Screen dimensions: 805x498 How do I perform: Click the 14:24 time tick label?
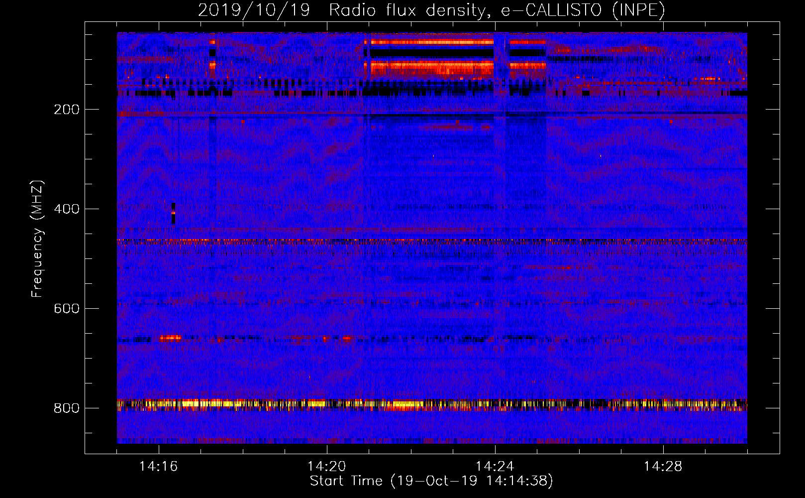495,467
